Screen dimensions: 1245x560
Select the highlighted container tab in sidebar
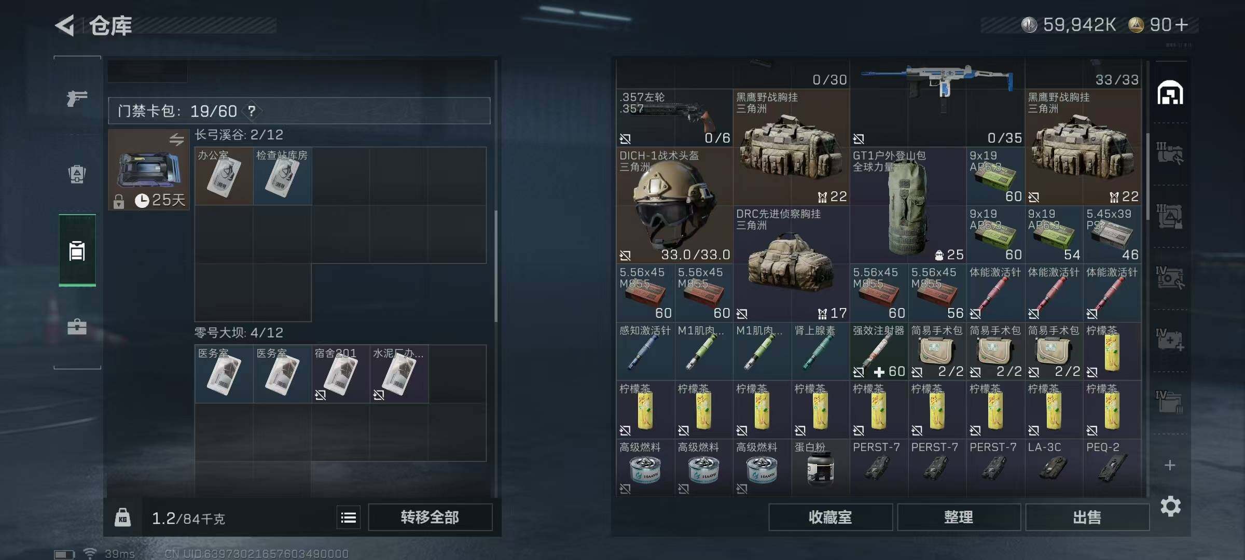(77, 250)
